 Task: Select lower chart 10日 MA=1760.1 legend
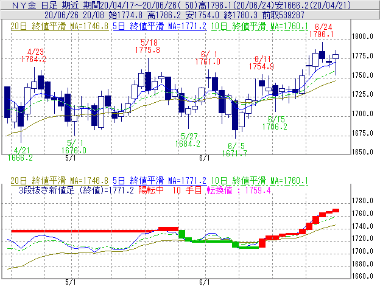click(259, 181)
